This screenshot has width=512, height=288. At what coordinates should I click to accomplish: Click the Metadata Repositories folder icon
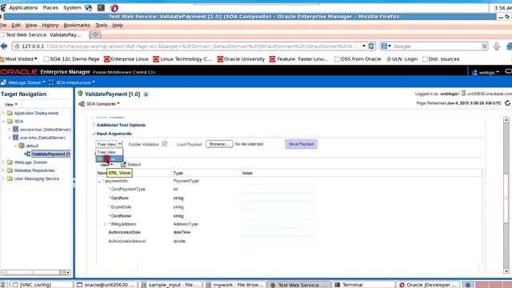pos(10,170)
